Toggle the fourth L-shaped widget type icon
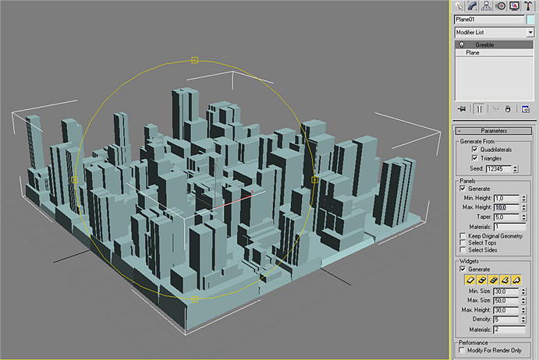539x360 pixels. click(x=505, y=280)
